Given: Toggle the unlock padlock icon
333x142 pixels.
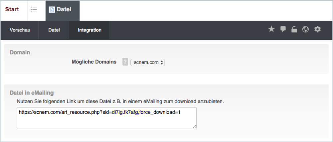Looking at the screenshot, I should click(x=294, y=30).
